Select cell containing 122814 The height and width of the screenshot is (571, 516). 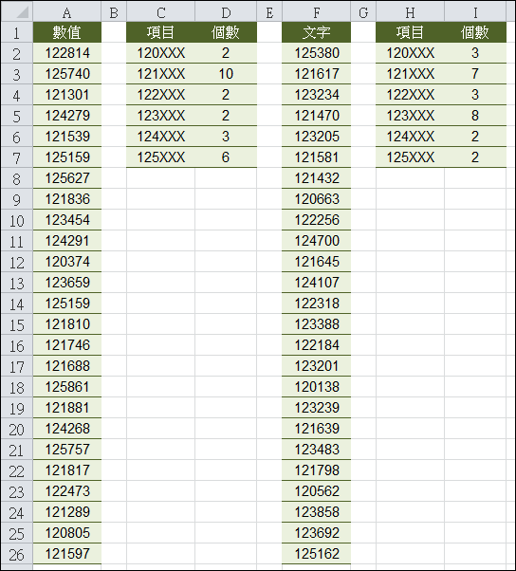(x=67, y=53)
